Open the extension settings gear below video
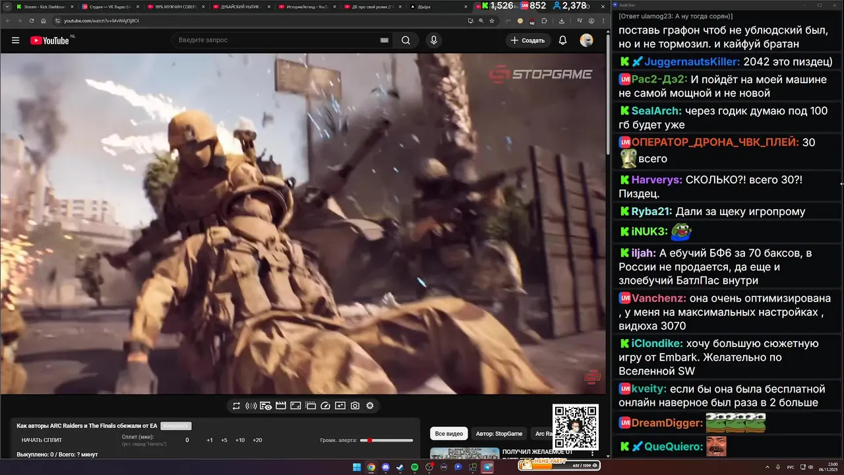This screenshot has width=844, height=475. (x=370, y=406)
